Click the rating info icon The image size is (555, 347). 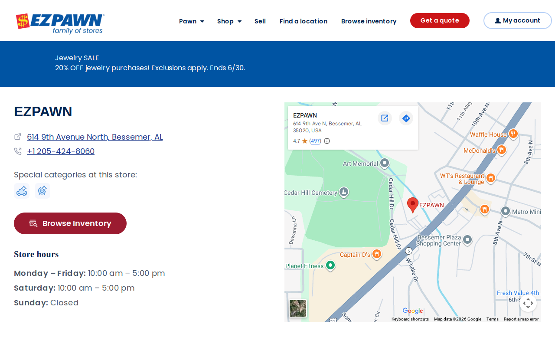(x=327, y=141)
